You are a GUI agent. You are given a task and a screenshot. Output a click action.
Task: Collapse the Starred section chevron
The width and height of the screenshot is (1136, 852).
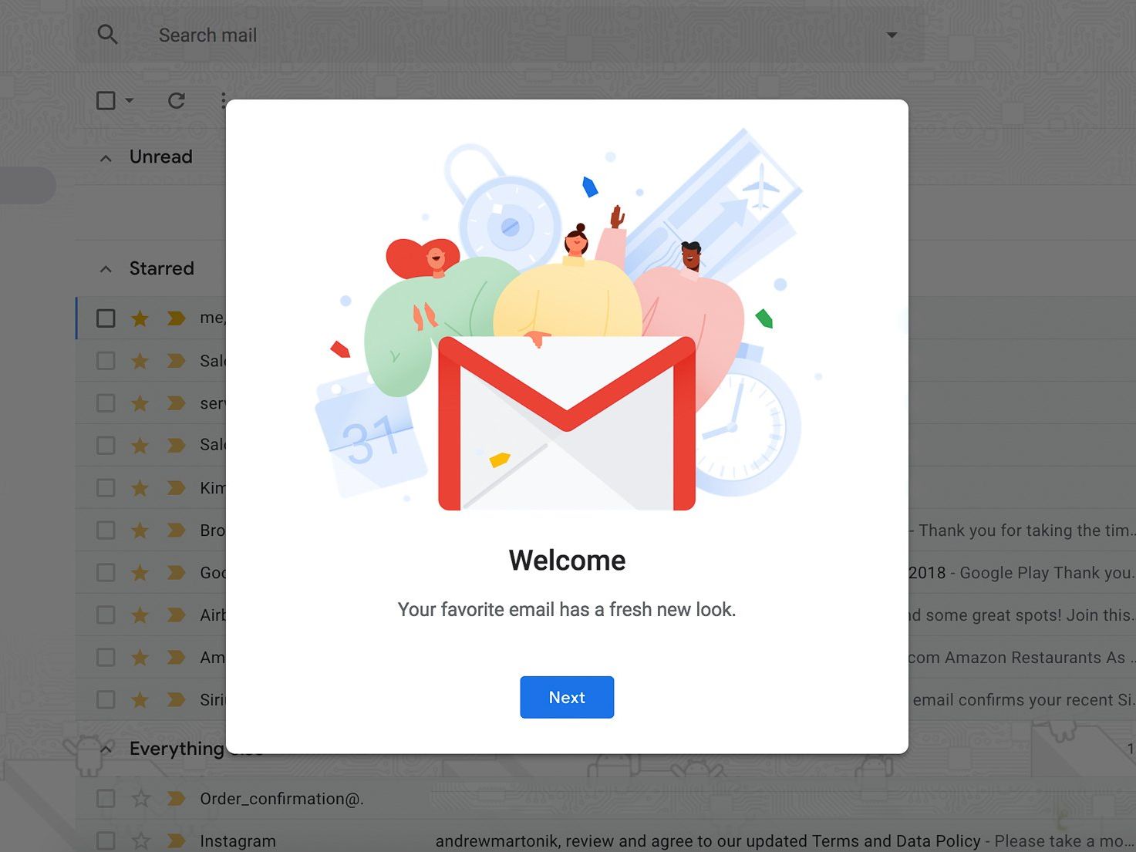coord(106,269)
